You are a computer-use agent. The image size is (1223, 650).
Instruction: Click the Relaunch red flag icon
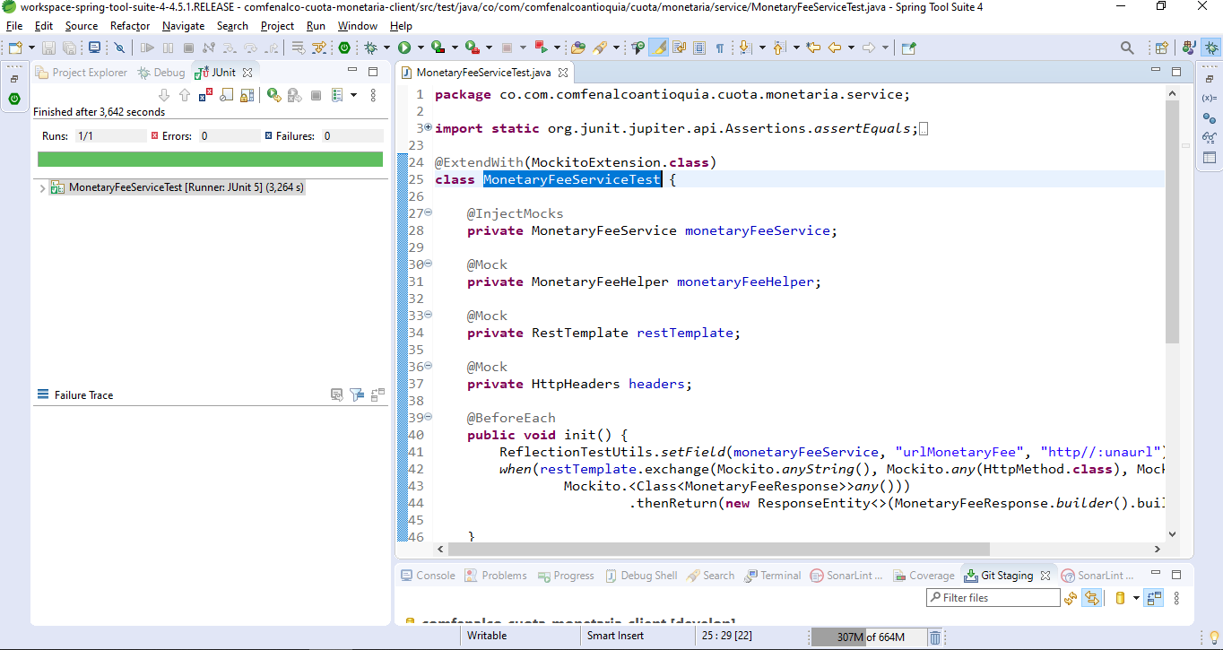coord(542,48)
